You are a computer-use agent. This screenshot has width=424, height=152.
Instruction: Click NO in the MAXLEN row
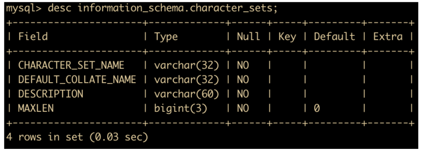coord(243,108)
